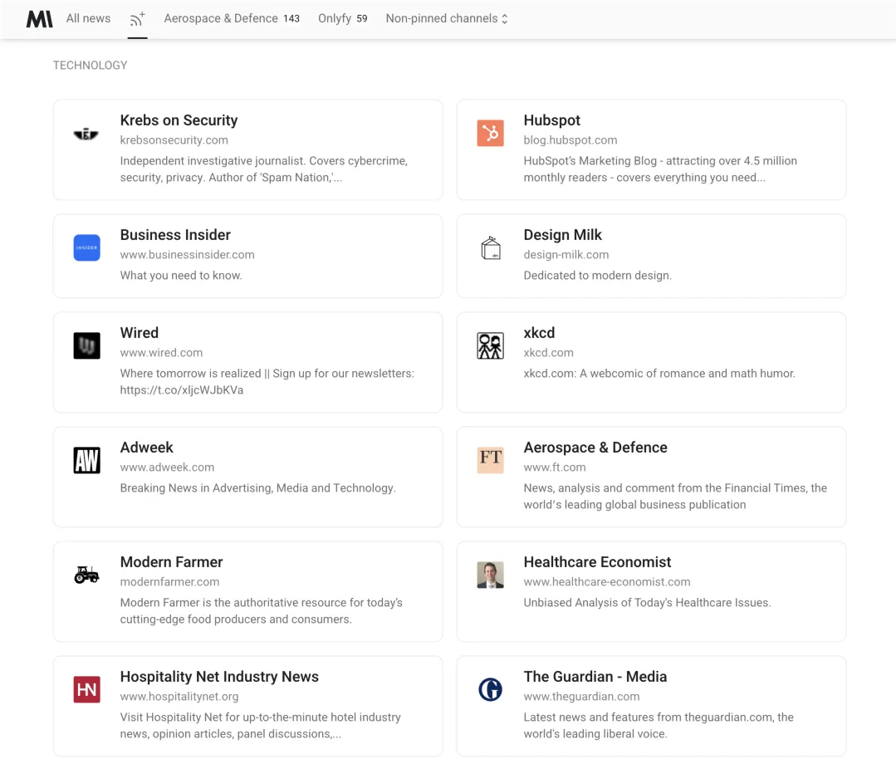896x764 pixels.
Task: Select the xkcd source title
Action: pos(540,332)
